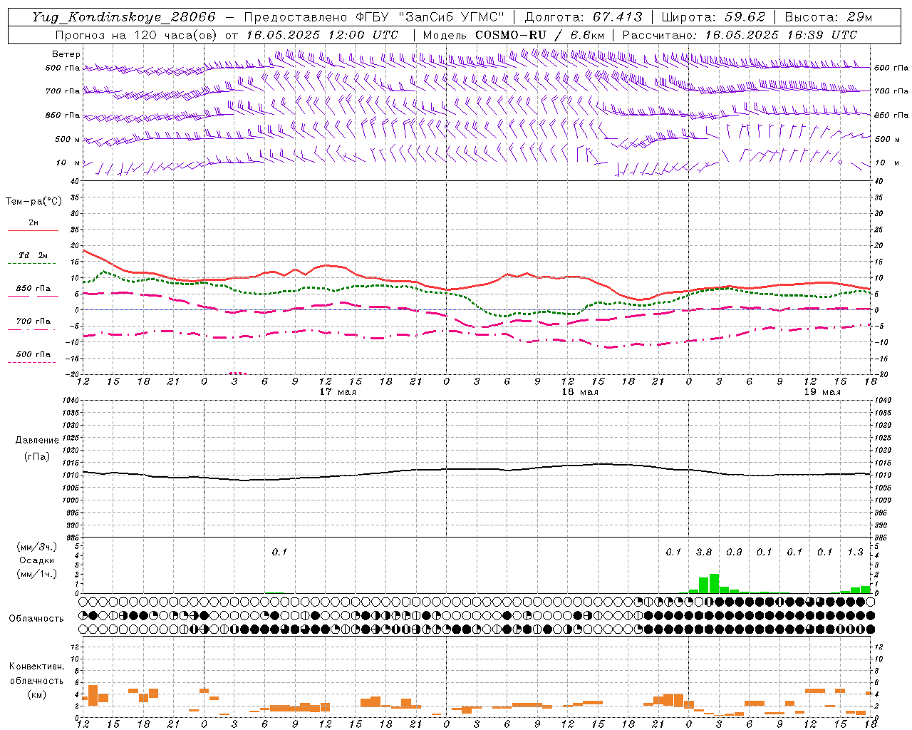Click the Давление pressure panel label
This screenshot has width=912, height=730.
coord(37,441)
